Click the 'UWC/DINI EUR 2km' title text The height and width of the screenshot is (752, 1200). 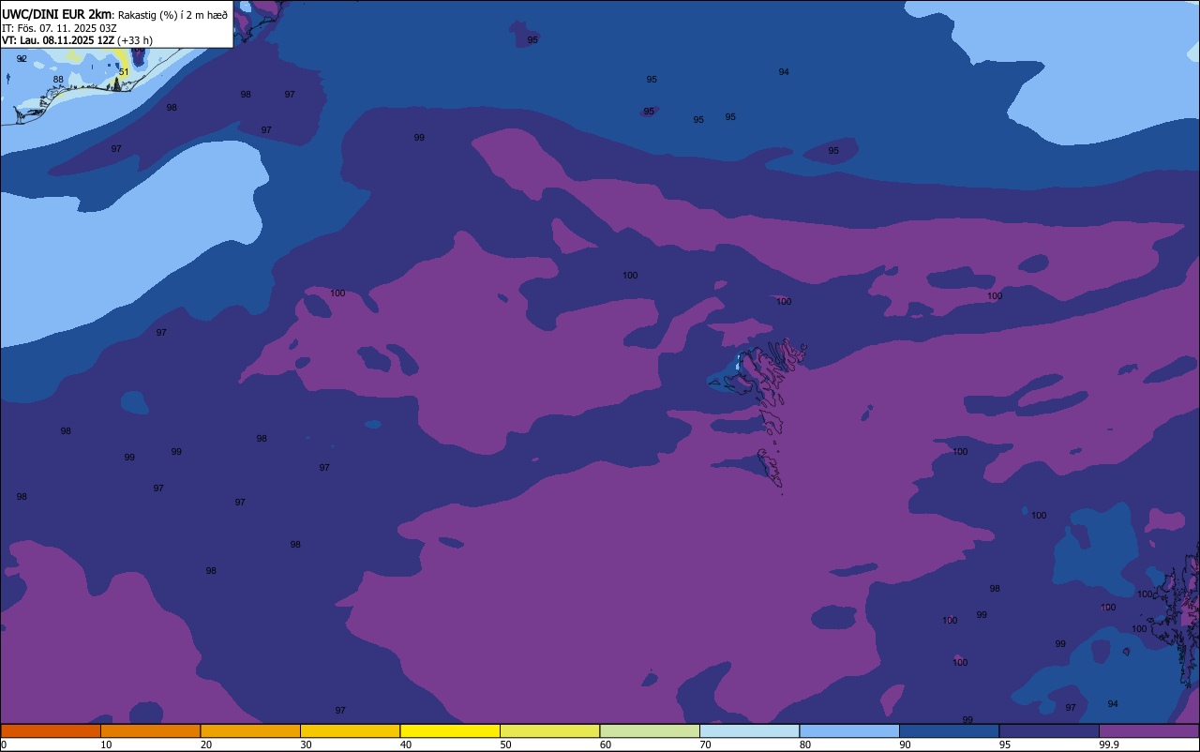56,14
